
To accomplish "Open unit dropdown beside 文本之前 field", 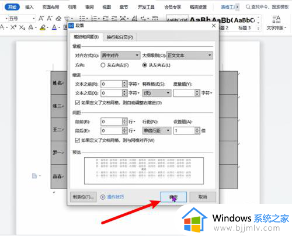I will [134, 84].
